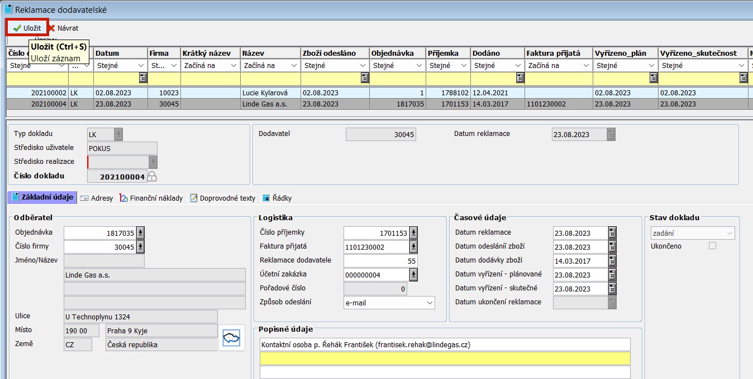Expand the Způsob odeslání dropdown
The height and width of the screenshot is (379, 753).
pyautogui.click(x=429, y=303)
